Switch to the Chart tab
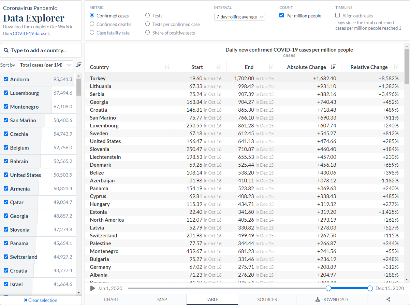 (x=111, y=300)
